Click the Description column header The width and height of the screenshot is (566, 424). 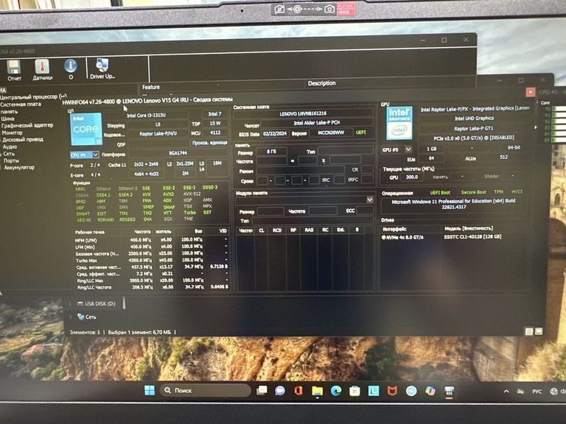[321, 83]
